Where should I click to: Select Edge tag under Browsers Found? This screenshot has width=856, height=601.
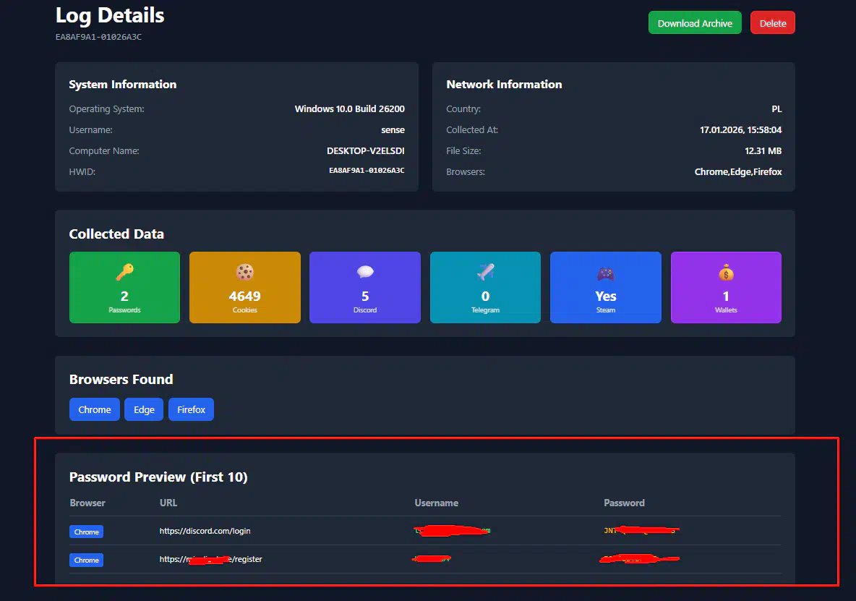[x=144, y=409]
